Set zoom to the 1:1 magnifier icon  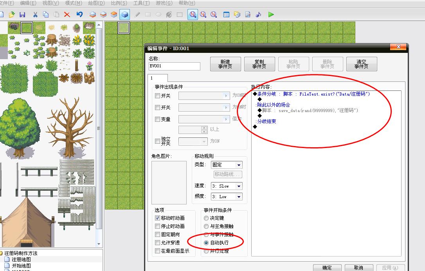193,14
